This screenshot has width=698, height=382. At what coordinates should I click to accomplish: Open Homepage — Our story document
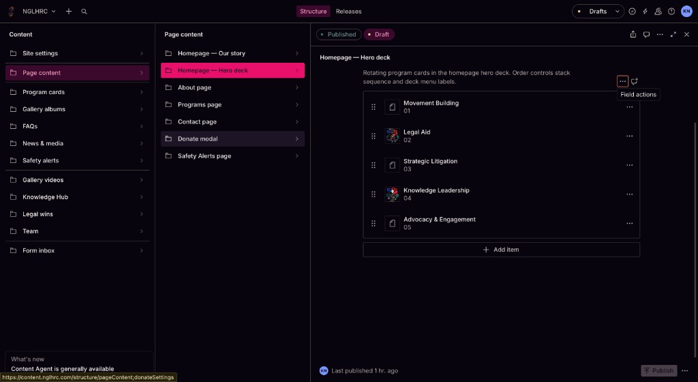click(232, 53)
